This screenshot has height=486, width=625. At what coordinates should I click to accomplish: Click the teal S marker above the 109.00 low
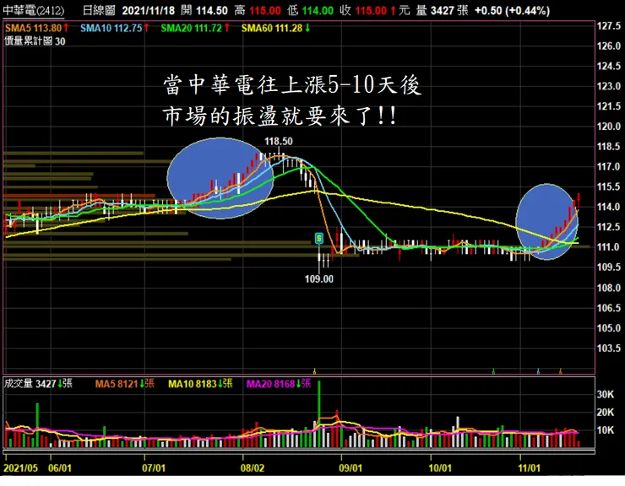pyautogui.click(x=319, y=238)
